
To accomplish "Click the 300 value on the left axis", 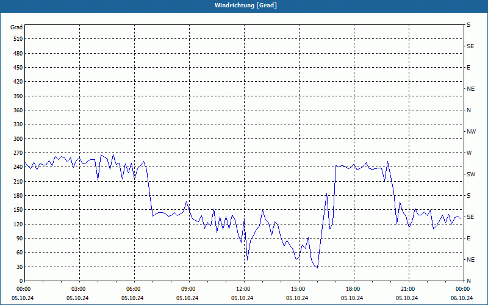I will (x=18, y=139).
